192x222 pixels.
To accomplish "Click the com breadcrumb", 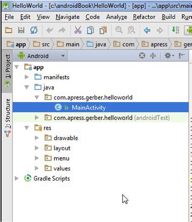I will click(124, 45).
